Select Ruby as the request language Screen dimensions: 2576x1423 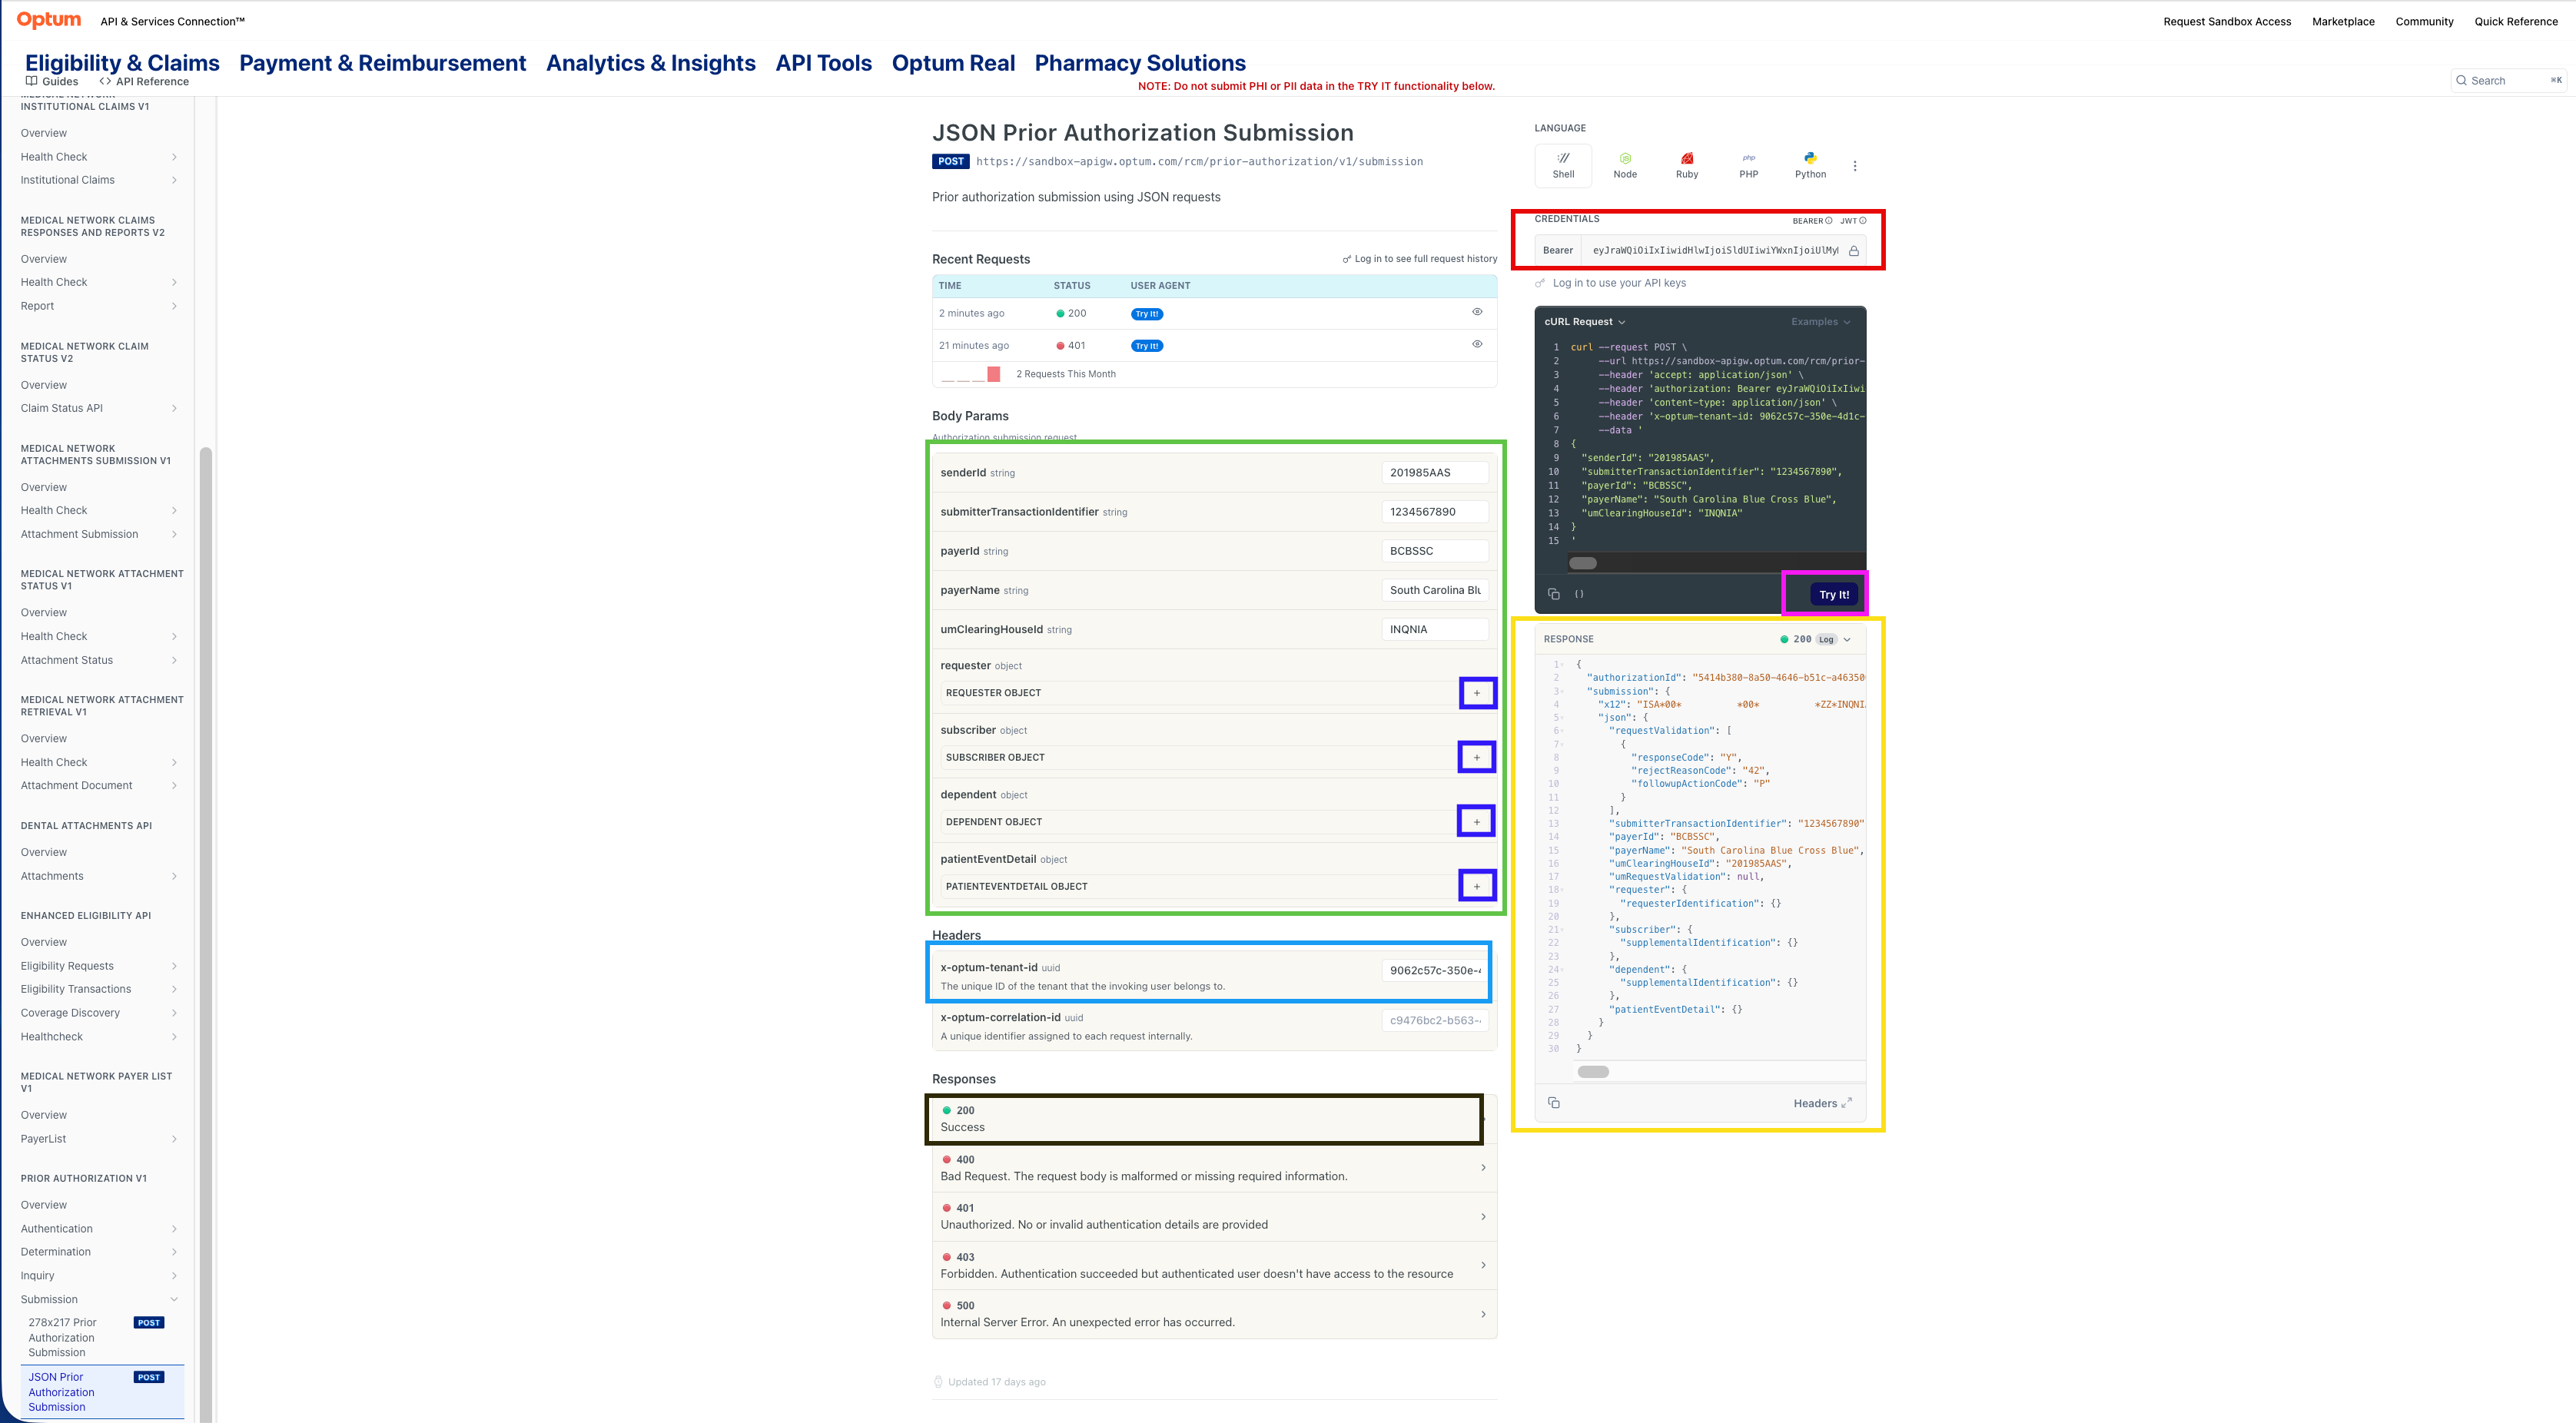[x=1687, y=164]
